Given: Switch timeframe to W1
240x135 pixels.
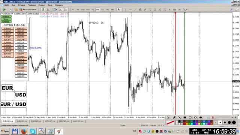Looking at the screenshot, I should pos(108,9).
